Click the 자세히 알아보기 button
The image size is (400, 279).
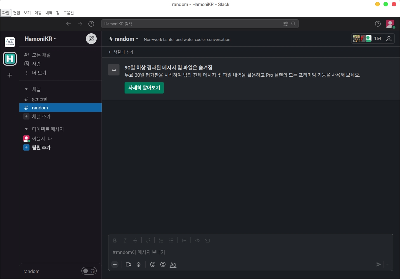[144, 88]
